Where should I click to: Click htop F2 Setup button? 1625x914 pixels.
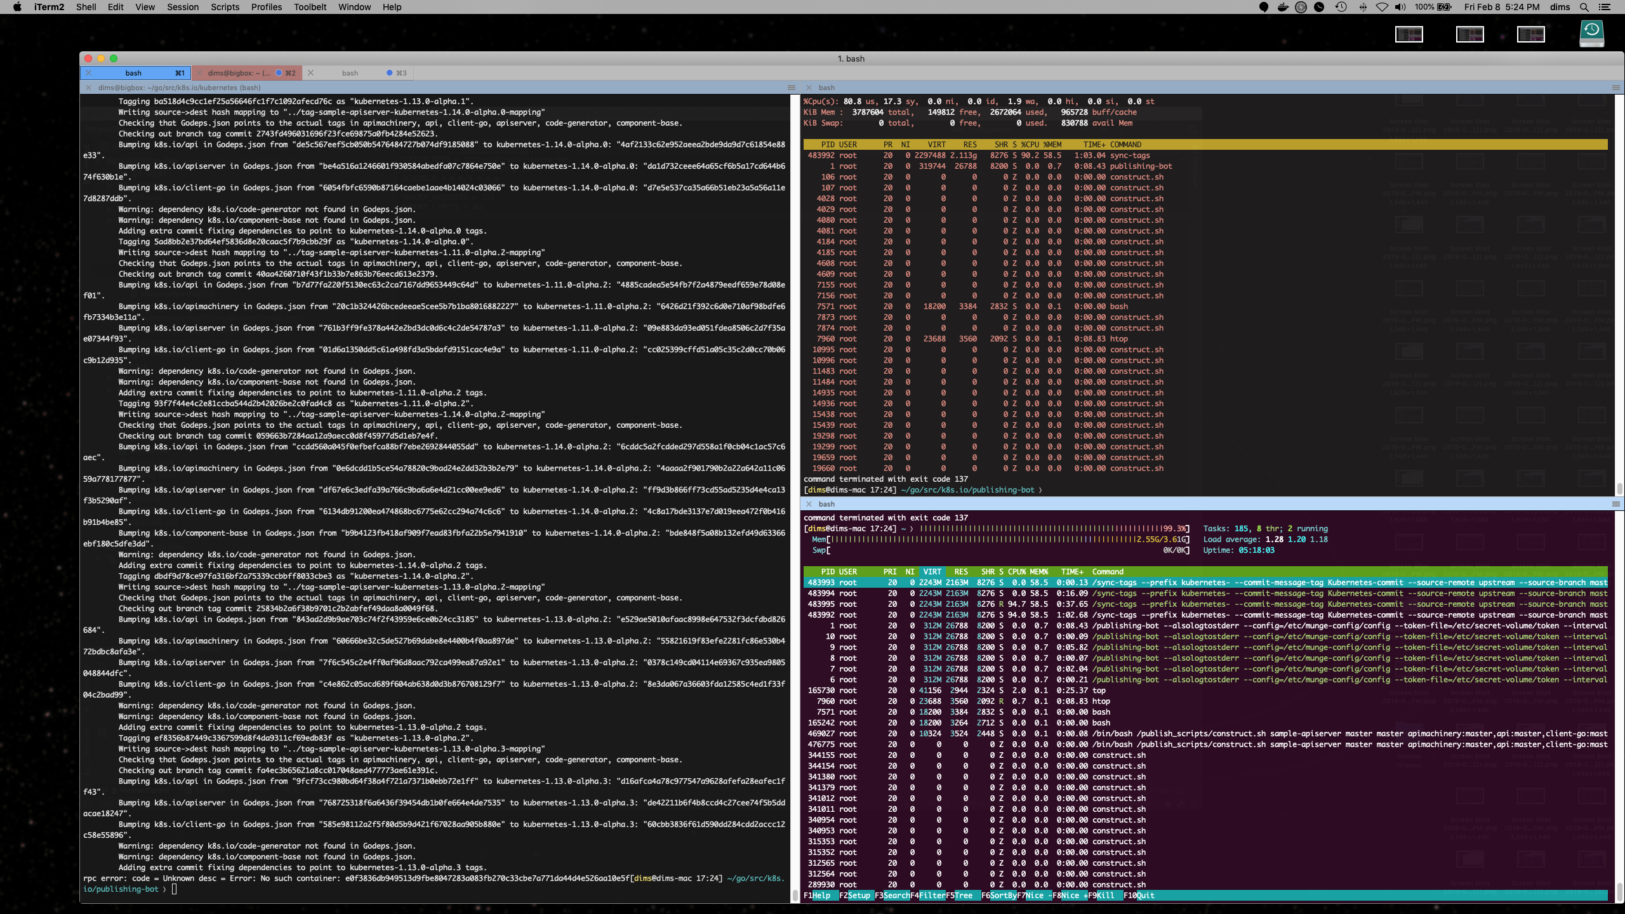[856, 896]
